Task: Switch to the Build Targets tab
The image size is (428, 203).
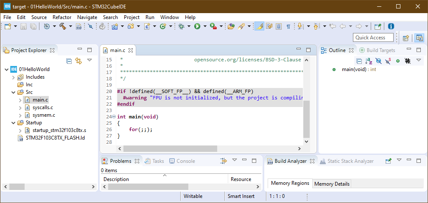Action: pos(377,50)
